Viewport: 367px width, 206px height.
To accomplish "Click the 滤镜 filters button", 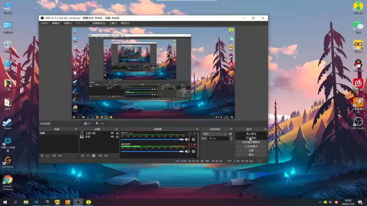I will [x=100, y=124].
